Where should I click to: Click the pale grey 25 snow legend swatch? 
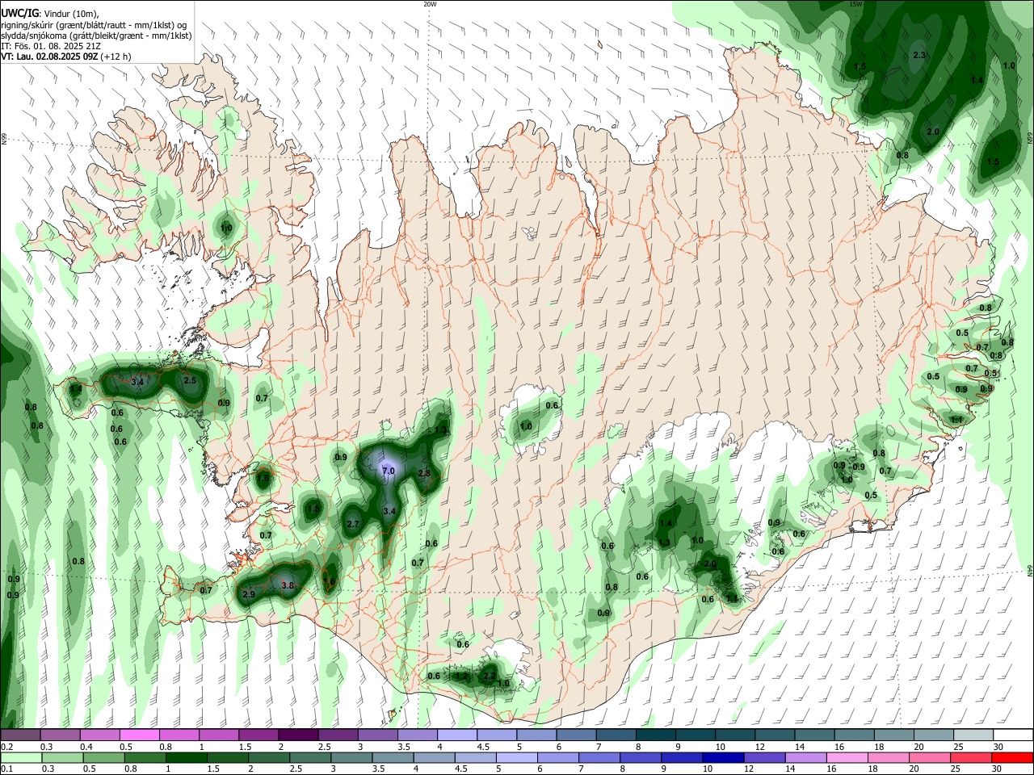(x=973, y=735)
